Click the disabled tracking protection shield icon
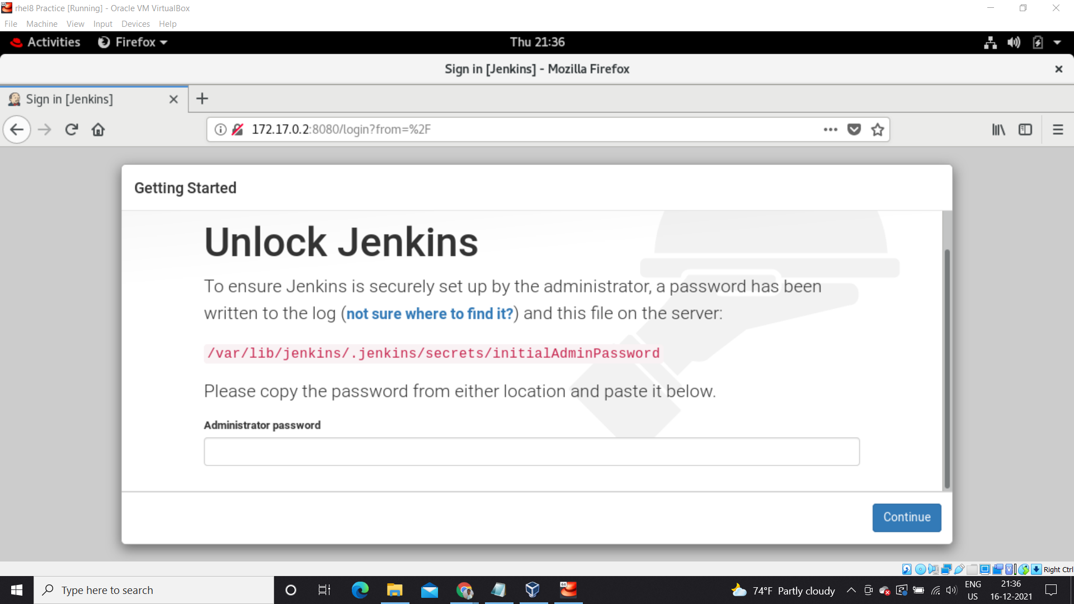Image resolution: width=1074 pixels, height=604 pixels. pyautogui.click(x=237, y=129)
